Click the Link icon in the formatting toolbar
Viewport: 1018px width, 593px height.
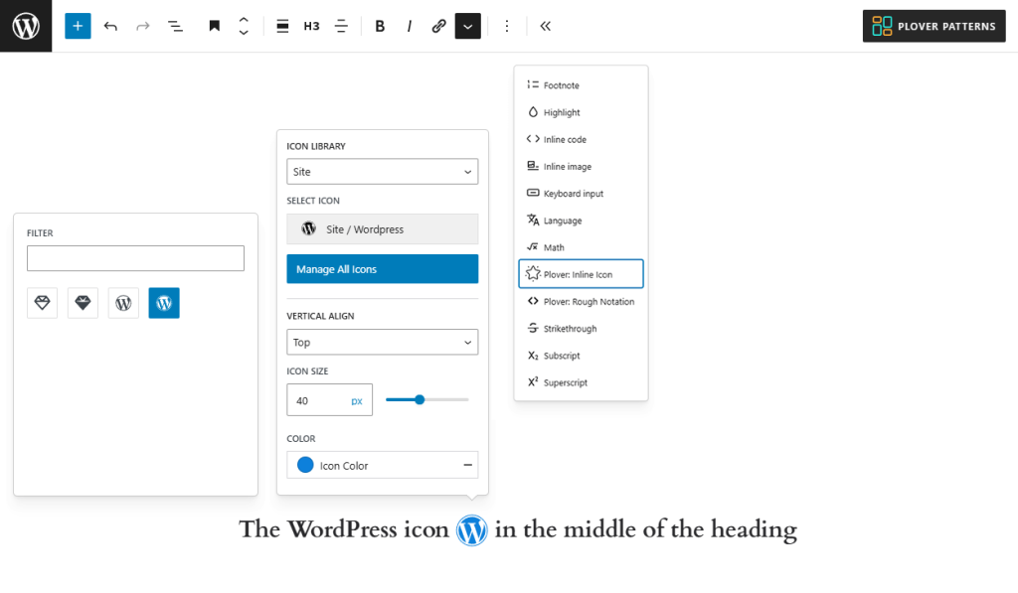pyautogui.click(x=438, y=26)
